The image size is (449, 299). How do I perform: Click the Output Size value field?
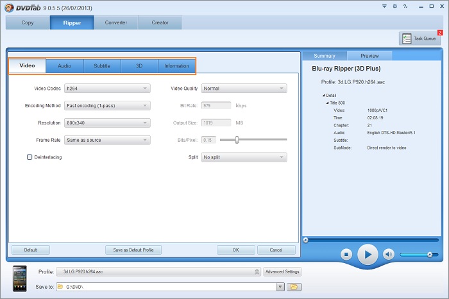pos(216,123)
